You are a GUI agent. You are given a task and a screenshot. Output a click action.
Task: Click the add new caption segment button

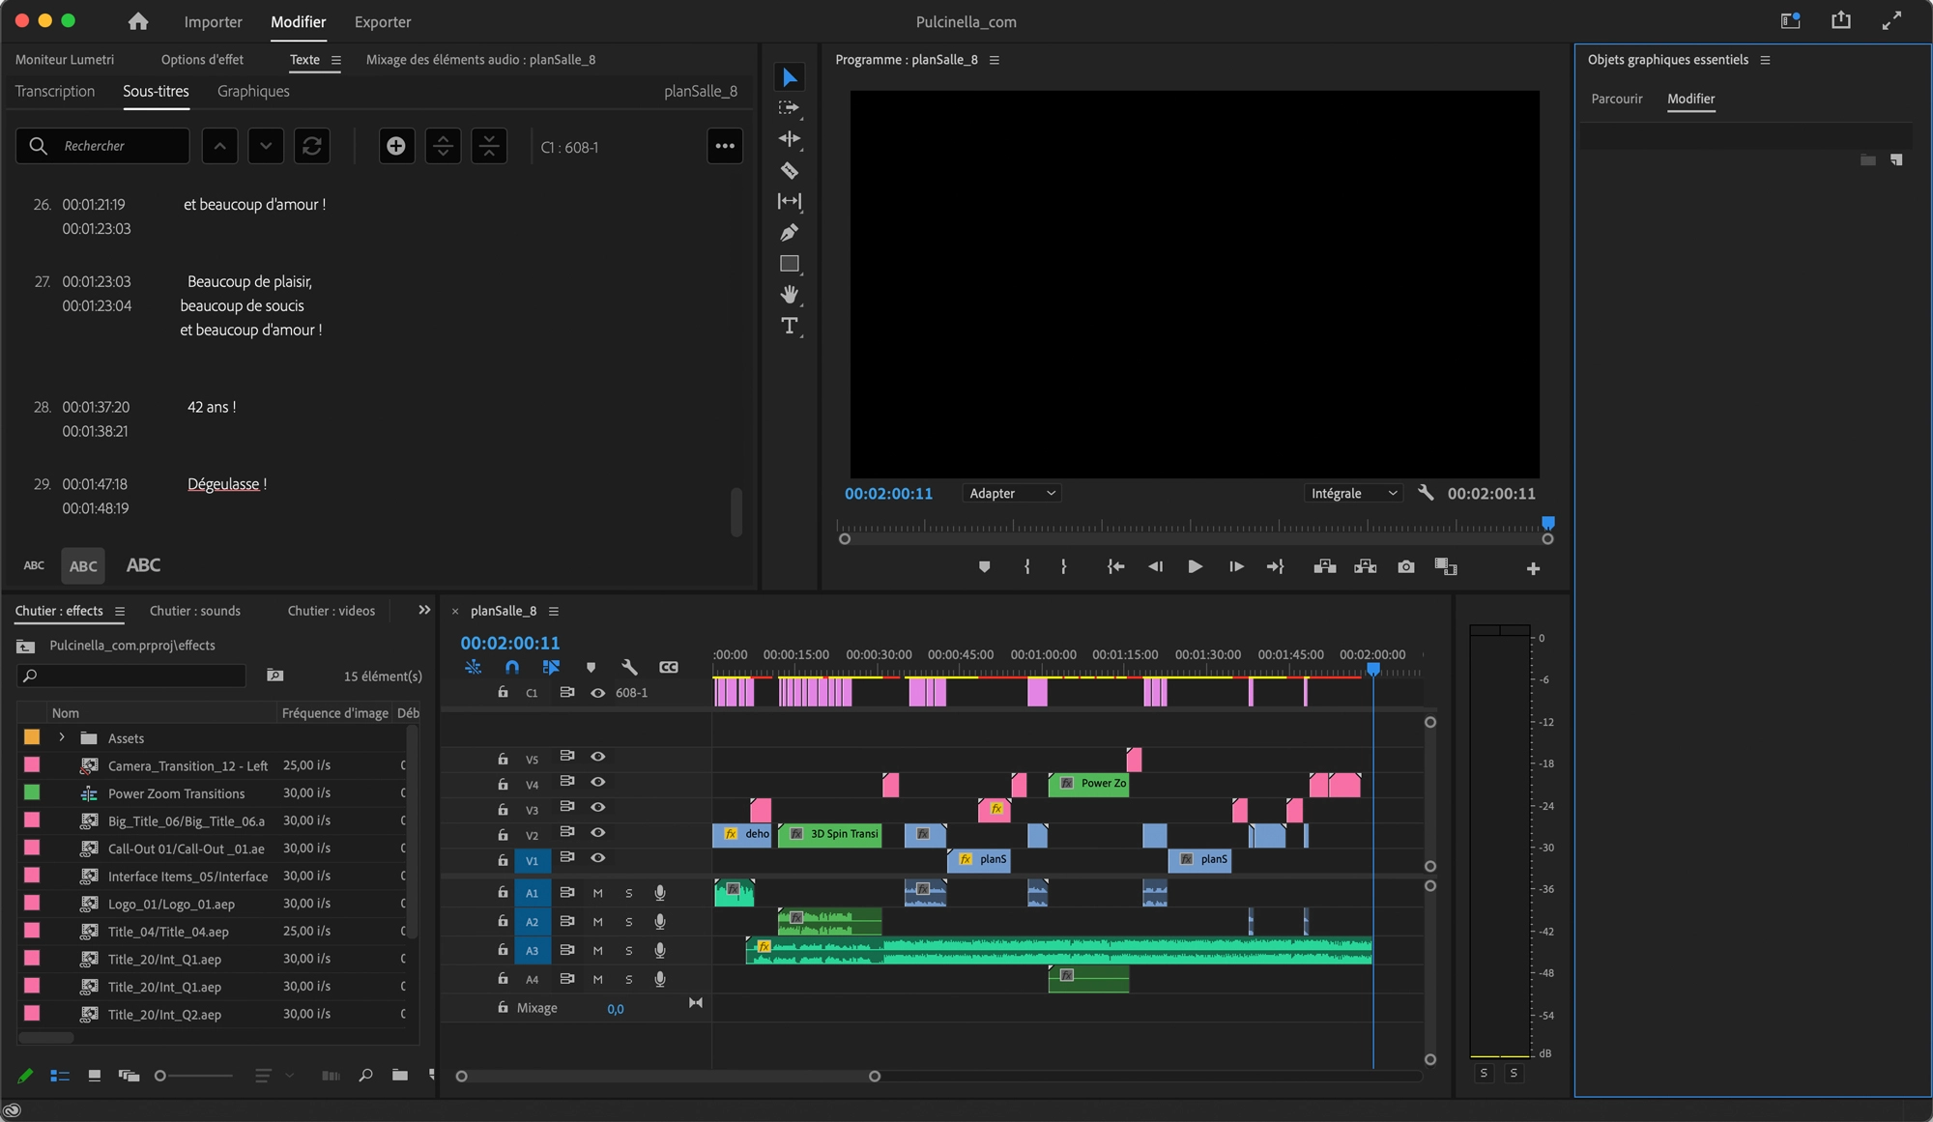point(396,146)
